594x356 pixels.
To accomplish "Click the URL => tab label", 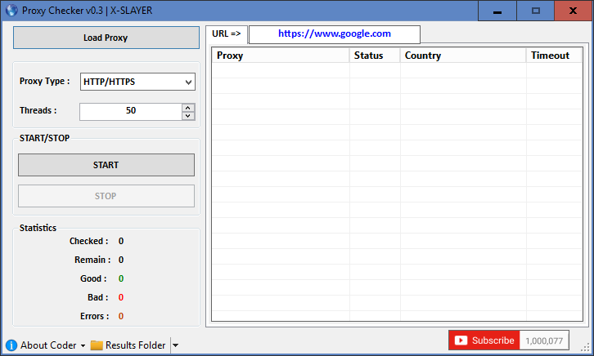I will 227,34.
